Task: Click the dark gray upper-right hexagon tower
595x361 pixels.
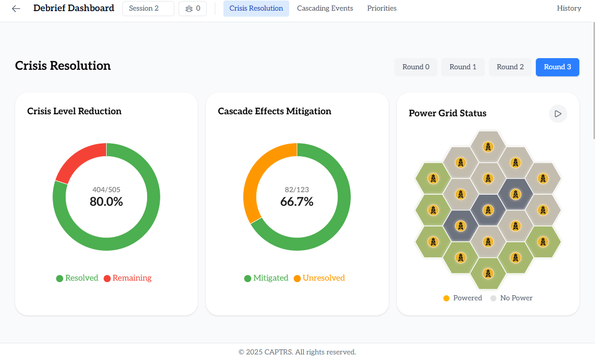Action: [515, 194]
